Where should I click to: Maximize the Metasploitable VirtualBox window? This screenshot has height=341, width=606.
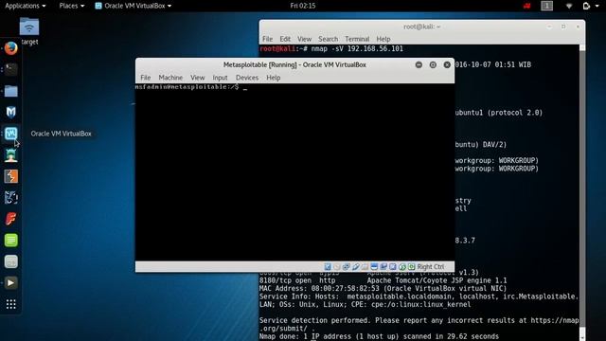coord(433,65)
